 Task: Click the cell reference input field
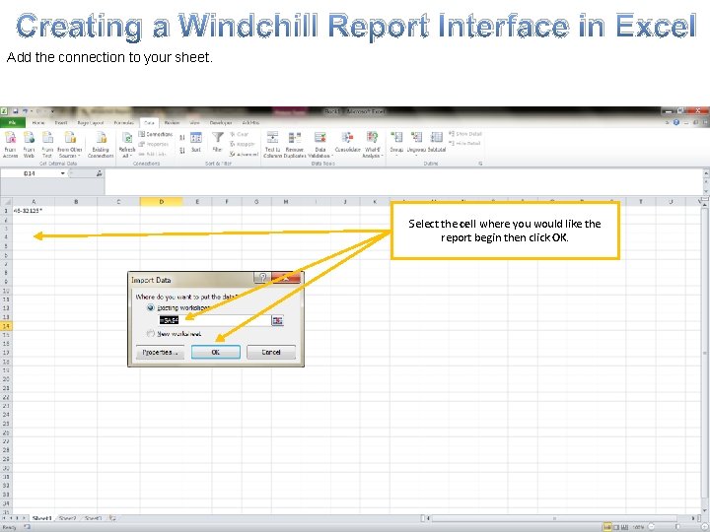pos(215,320)
